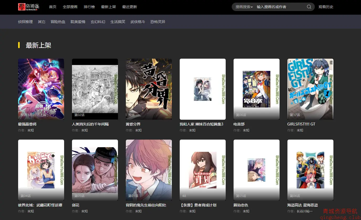Screen dimensions: 361x220
Task: Open the 排行榜 rankings page
Action: 89,7
